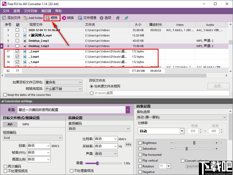This screenshot has height=175, width=233.
Task: Click the home icon in toolbar
Action: click(x=118, y=18)
